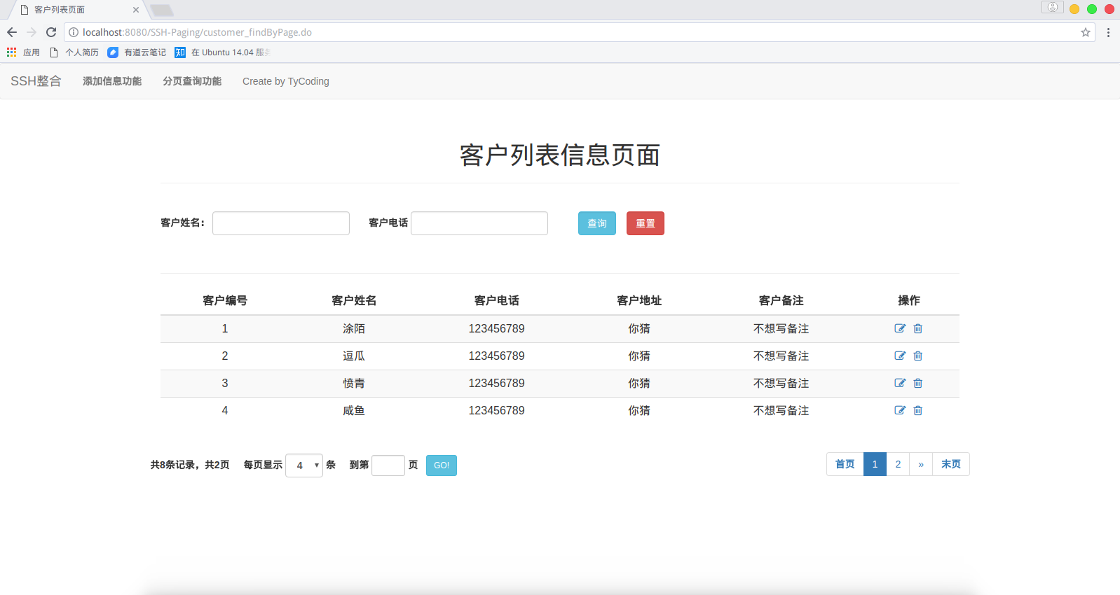
Task: Click the 客户姓名 column header
Action: [354, 300]
